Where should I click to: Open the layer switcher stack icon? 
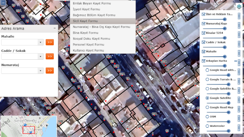pos(239,6)
